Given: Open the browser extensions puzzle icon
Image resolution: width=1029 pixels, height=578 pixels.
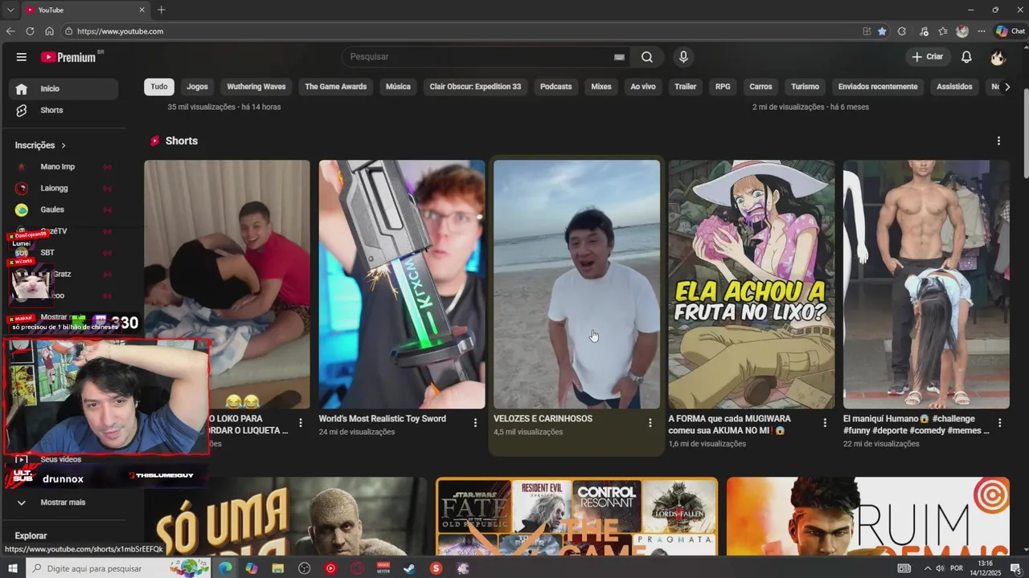Looking at the screenshot, I should pyautogui.click(x=902, y=31).
